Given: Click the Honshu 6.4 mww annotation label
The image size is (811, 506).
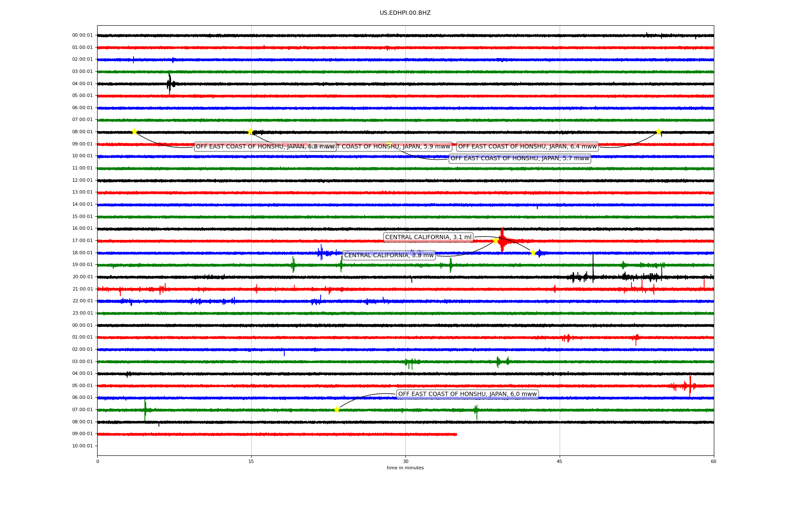Looking at the screenshot, I should click(x=527, y=147).
